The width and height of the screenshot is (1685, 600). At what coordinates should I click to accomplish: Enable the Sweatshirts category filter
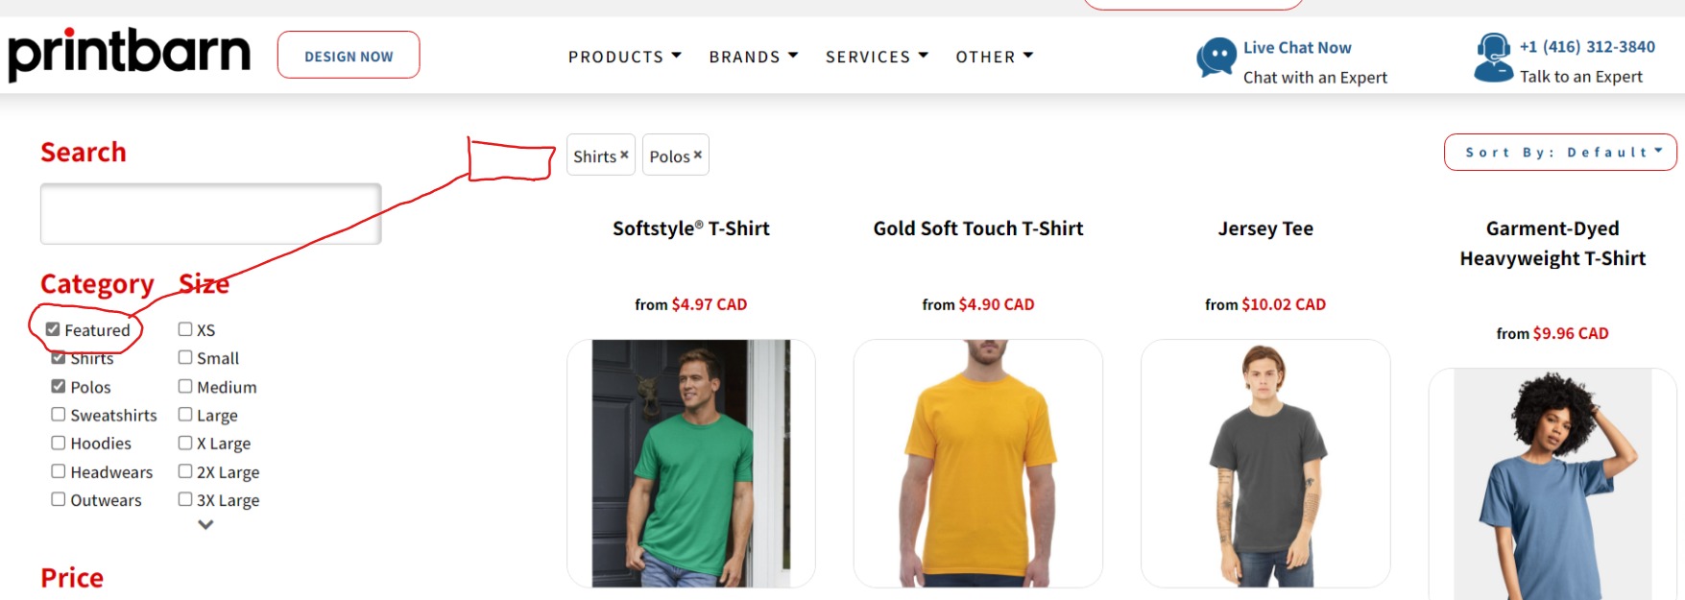tap(59, 415)
